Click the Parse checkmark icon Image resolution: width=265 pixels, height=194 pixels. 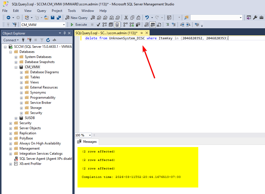click(98, 25)
